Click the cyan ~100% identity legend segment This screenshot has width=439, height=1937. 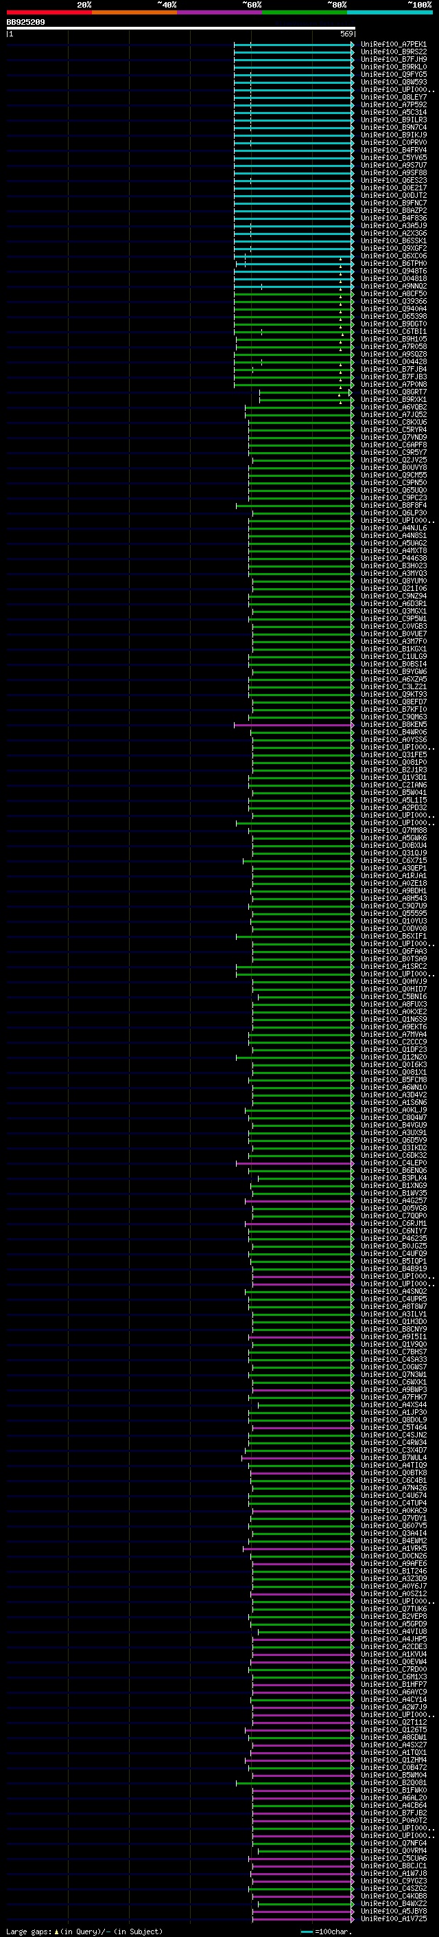pos(390,13)
